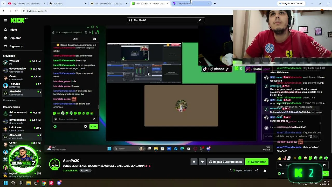Click the report warning triangle icon

click(x=265, y=170)
